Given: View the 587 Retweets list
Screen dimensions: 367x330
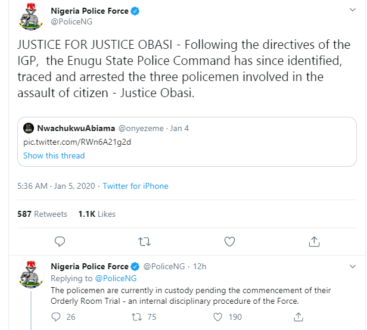Looking at the screenshot, I should [42, 214].
